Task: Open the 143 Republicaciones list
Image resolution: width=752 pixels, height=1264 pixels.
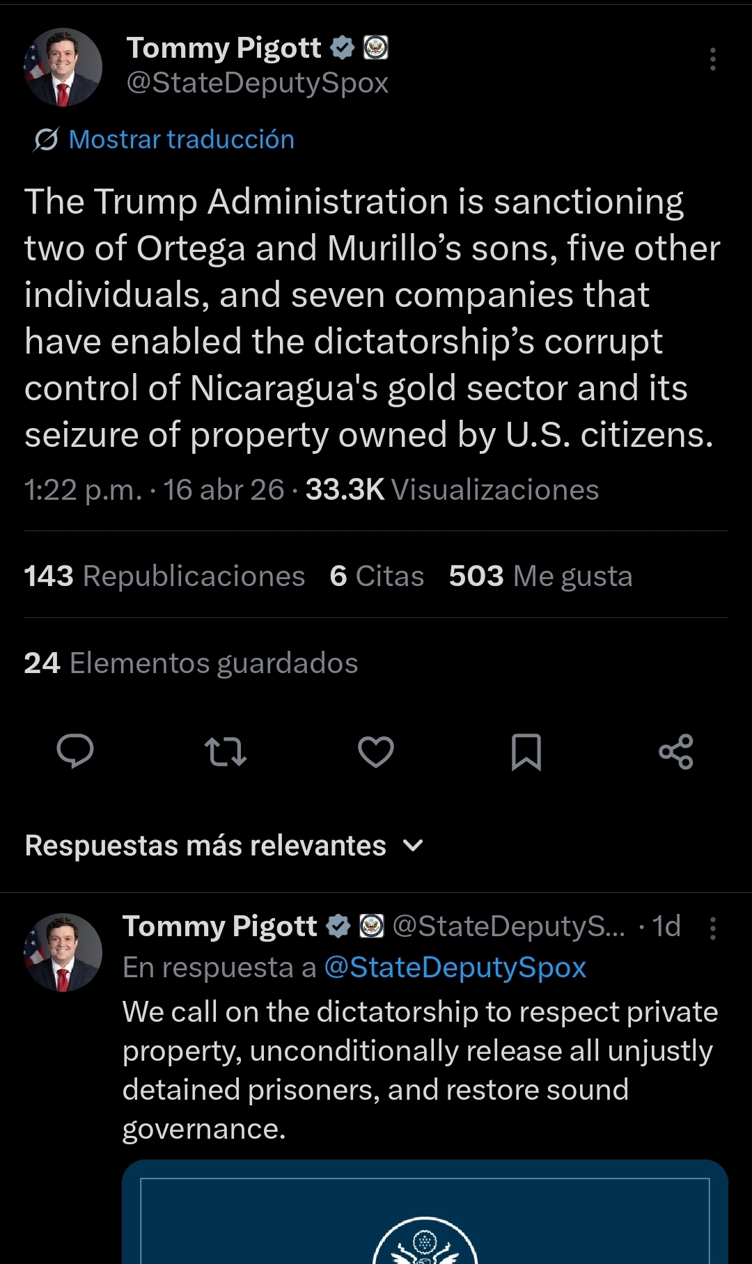Action: click(x=164, y=576)
